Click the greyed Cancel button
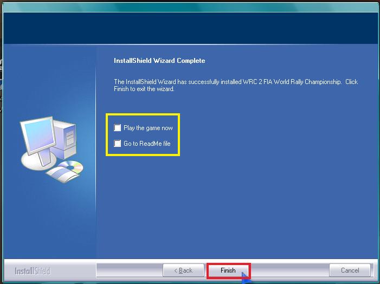This screenshot has height=284, width=380. click(x=350, y=270)
